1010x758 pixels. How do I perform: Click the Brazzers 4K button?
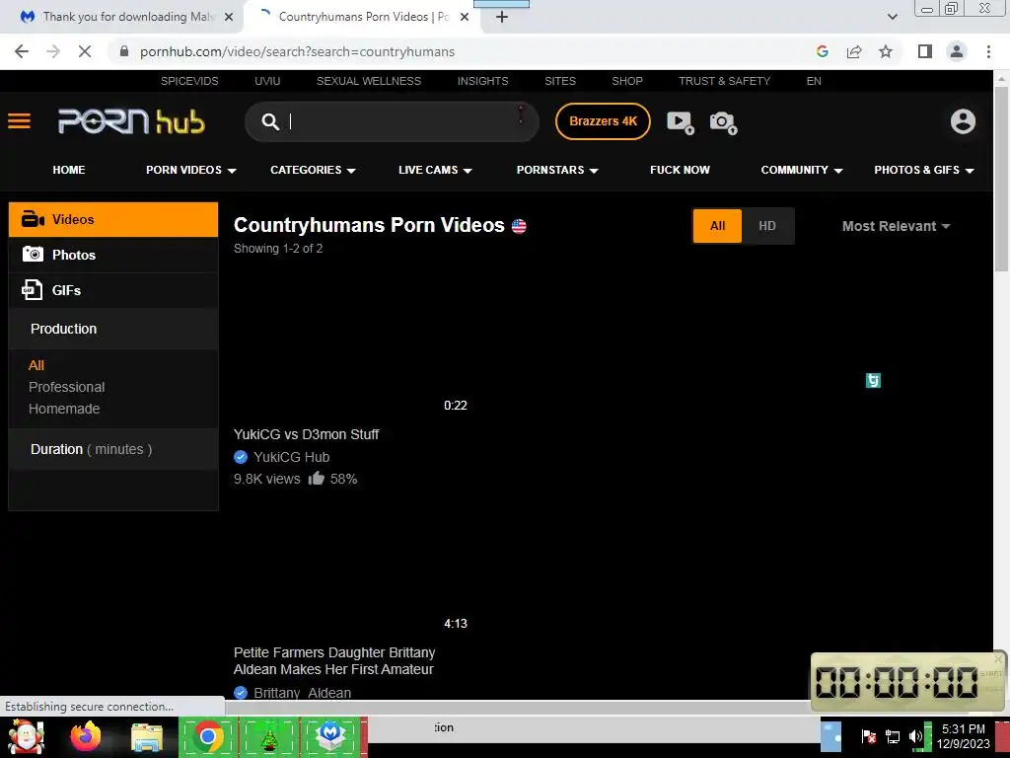[603, 121]
